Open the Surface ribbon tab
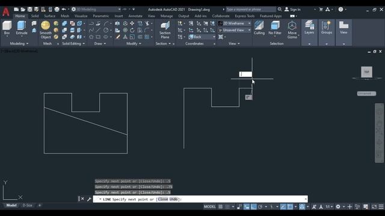This screenshot has height=216, width=385. pyautogui.click(x=50, y=16)
